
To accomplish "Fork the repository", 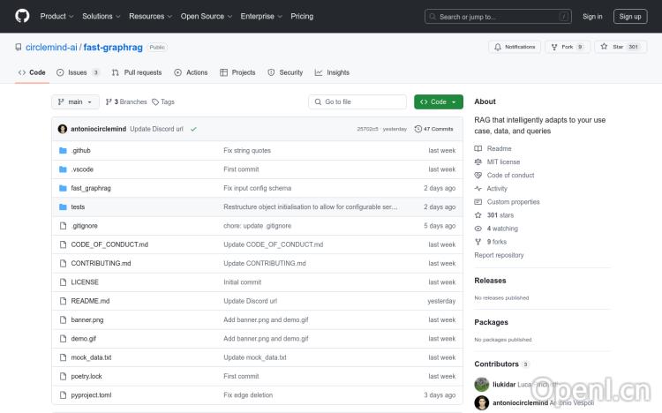I will coord(568,47).
